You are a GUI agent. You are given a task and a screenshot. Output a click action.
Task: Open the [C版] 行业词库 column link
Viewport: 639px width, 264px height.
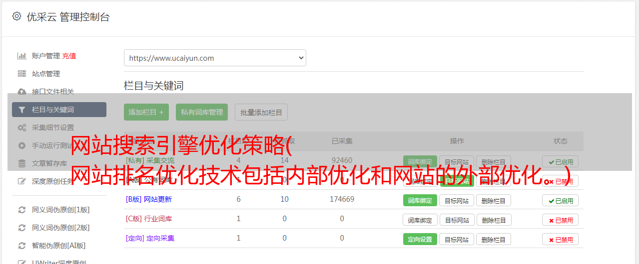pyautogui.click(x=149, y=219)
